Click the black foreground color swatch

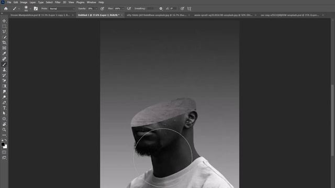3,144
